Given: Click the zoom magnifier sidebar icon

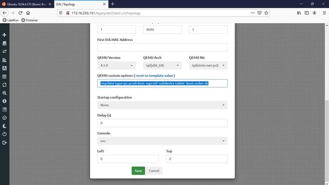Looking at the screenshot, I should (x=5, y=93).
